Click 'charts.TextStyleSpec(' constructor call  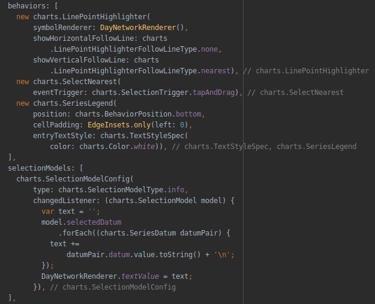[144, 136]
